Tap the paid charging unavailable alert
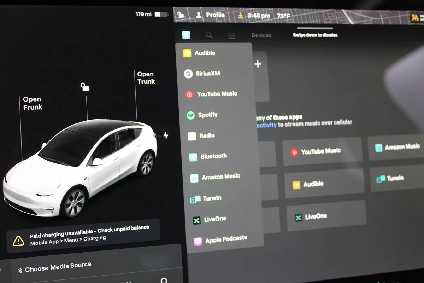424x283 pixels. pos(83,235)
